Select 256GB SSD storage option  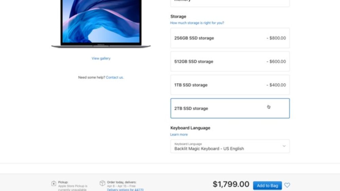[230, 38]
